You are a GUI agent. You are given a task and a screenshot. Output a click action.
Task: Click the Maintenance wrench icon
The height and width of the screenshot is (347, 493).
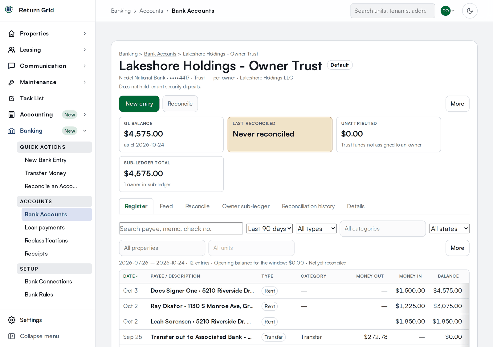12,82
